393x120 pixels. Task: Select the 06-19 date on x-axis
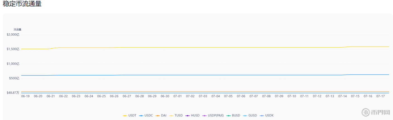25,96
